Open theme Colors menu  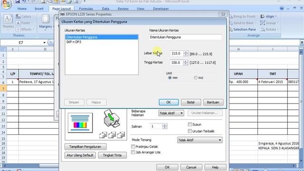25,17
